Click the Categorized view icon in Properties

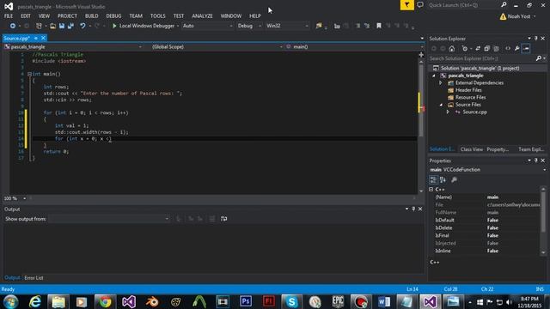[x=433, y=179]
